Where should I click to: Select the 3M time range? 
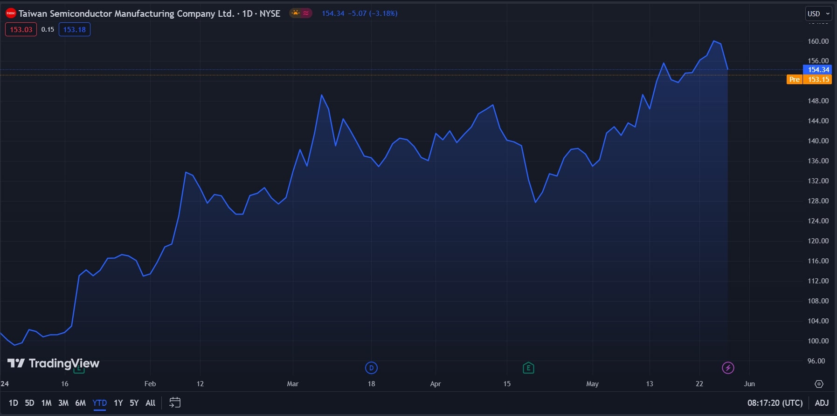(63, 403)
